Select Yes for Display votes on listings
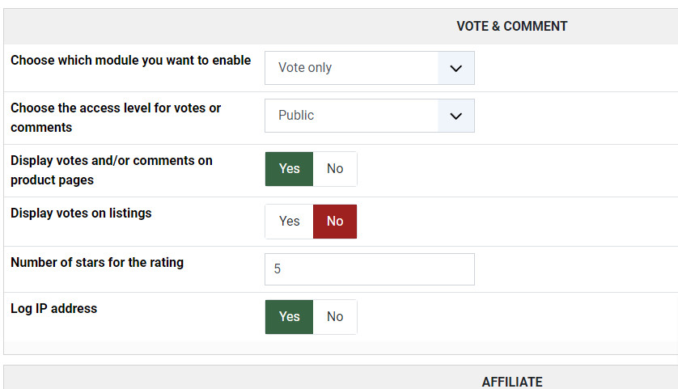The image size is (678, 389). coord(289,222)
